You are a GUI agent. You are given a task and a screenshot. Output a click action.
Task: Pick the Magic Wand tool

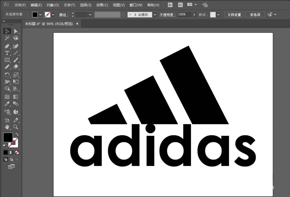point(7,38)
